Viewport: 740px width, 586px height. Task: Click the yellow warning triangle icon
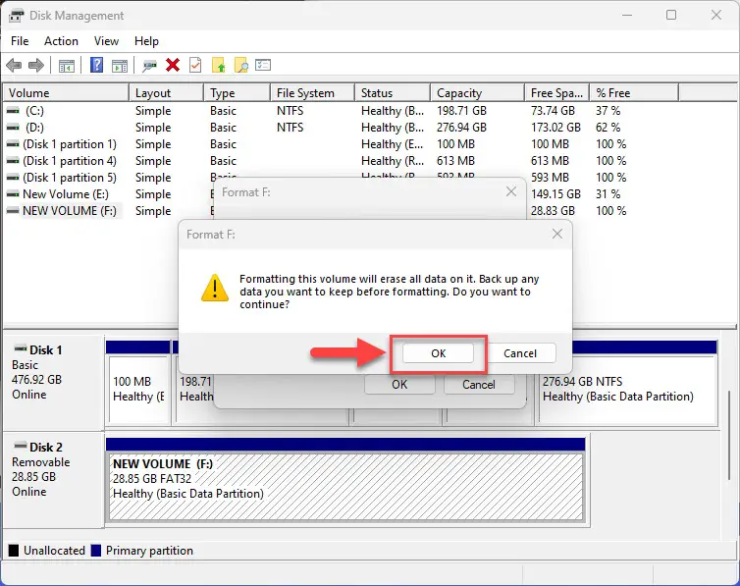(x=214, y=288)
